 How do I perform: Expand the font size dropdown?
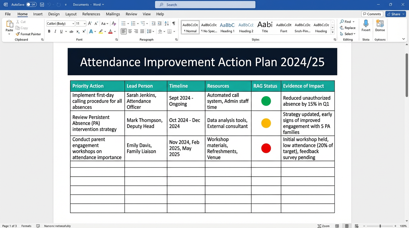(x=84, y=23)
